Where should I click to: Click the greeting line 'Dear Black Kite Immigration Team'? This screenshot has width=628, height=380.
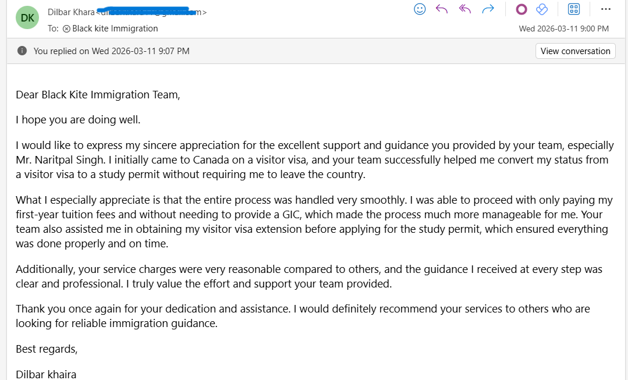[98, 95]
